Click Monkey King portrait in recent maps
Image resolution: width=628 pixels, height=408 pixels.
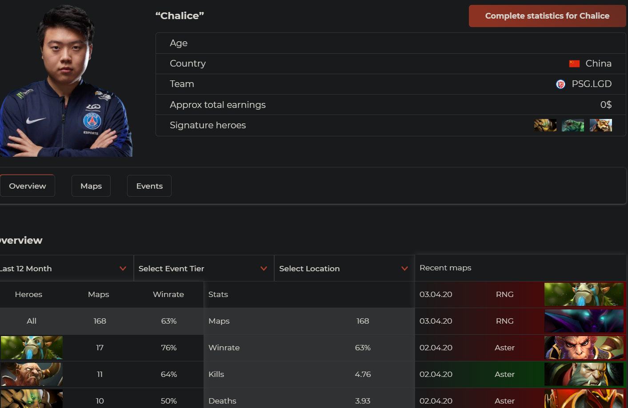(584, 348)
